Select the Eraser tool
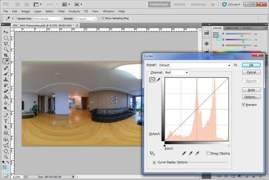 pyautogui.click(x=5, y=91)
